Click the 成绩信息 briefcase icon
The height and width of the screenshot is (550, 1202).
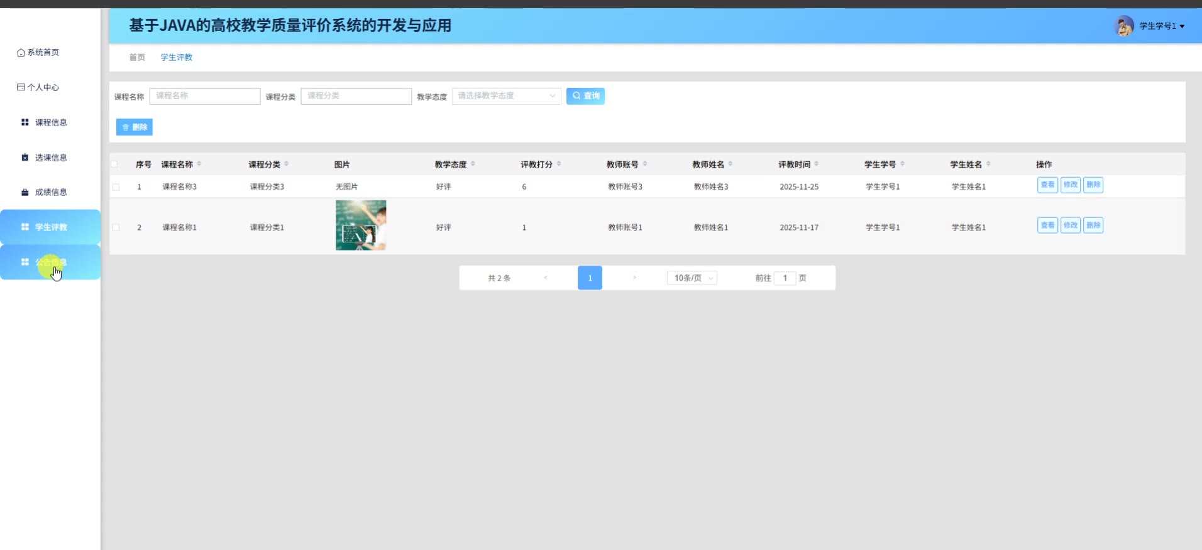point(25,192)
